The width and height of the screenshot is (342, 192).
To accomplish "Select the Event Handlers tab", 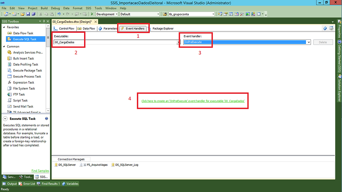I will click(x=133, y=29).
